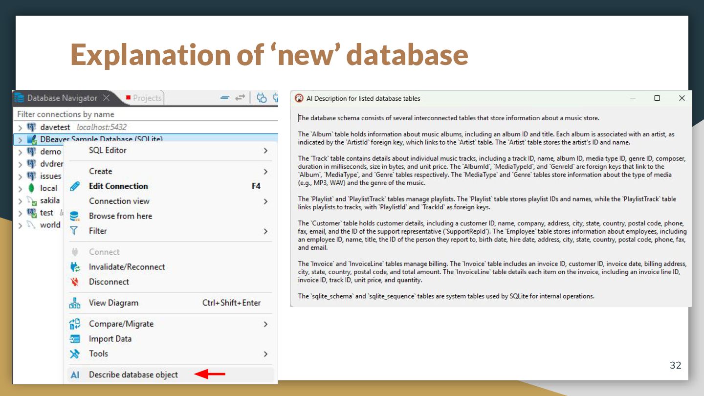Image resolution: width=704 pixels, height=396 pixels.
Task: Click the collapse all icon in navigator toolbar
Action: [x=225, y=98]
